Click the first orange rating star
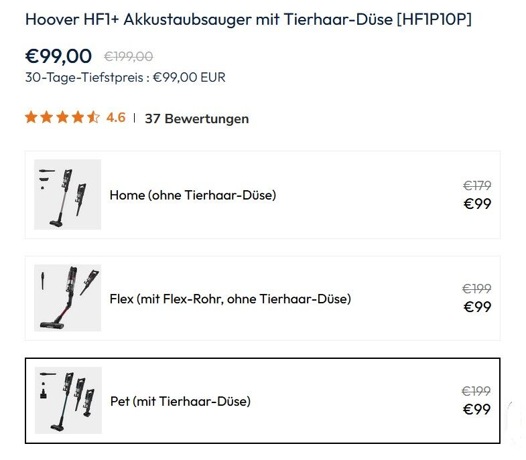Viewport: 526px width, 460px height. tap(31, 118)
